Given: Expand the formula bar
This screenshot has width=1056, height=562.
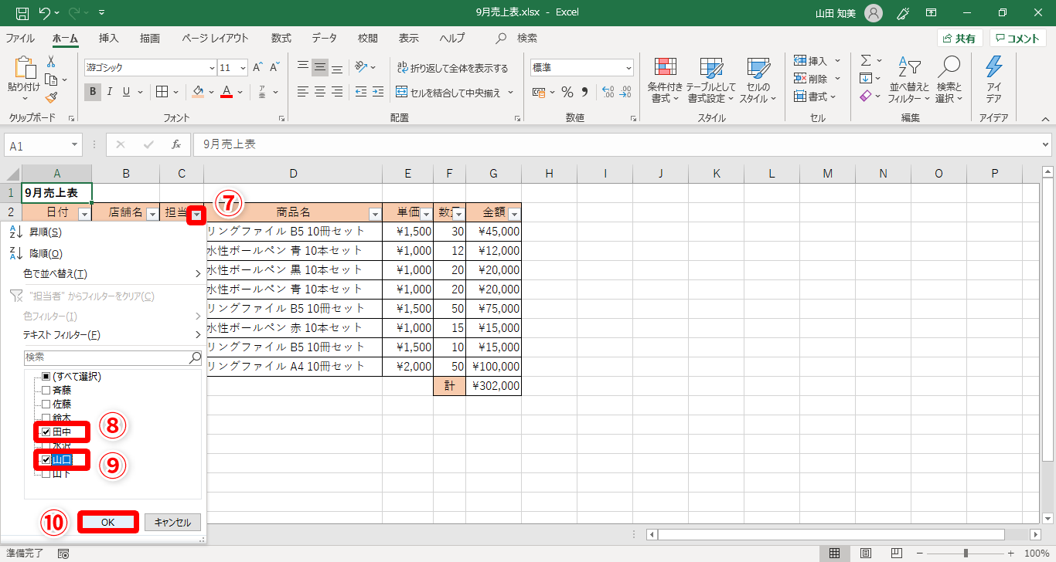Looking at the screenshot, I should point(1046,144).
